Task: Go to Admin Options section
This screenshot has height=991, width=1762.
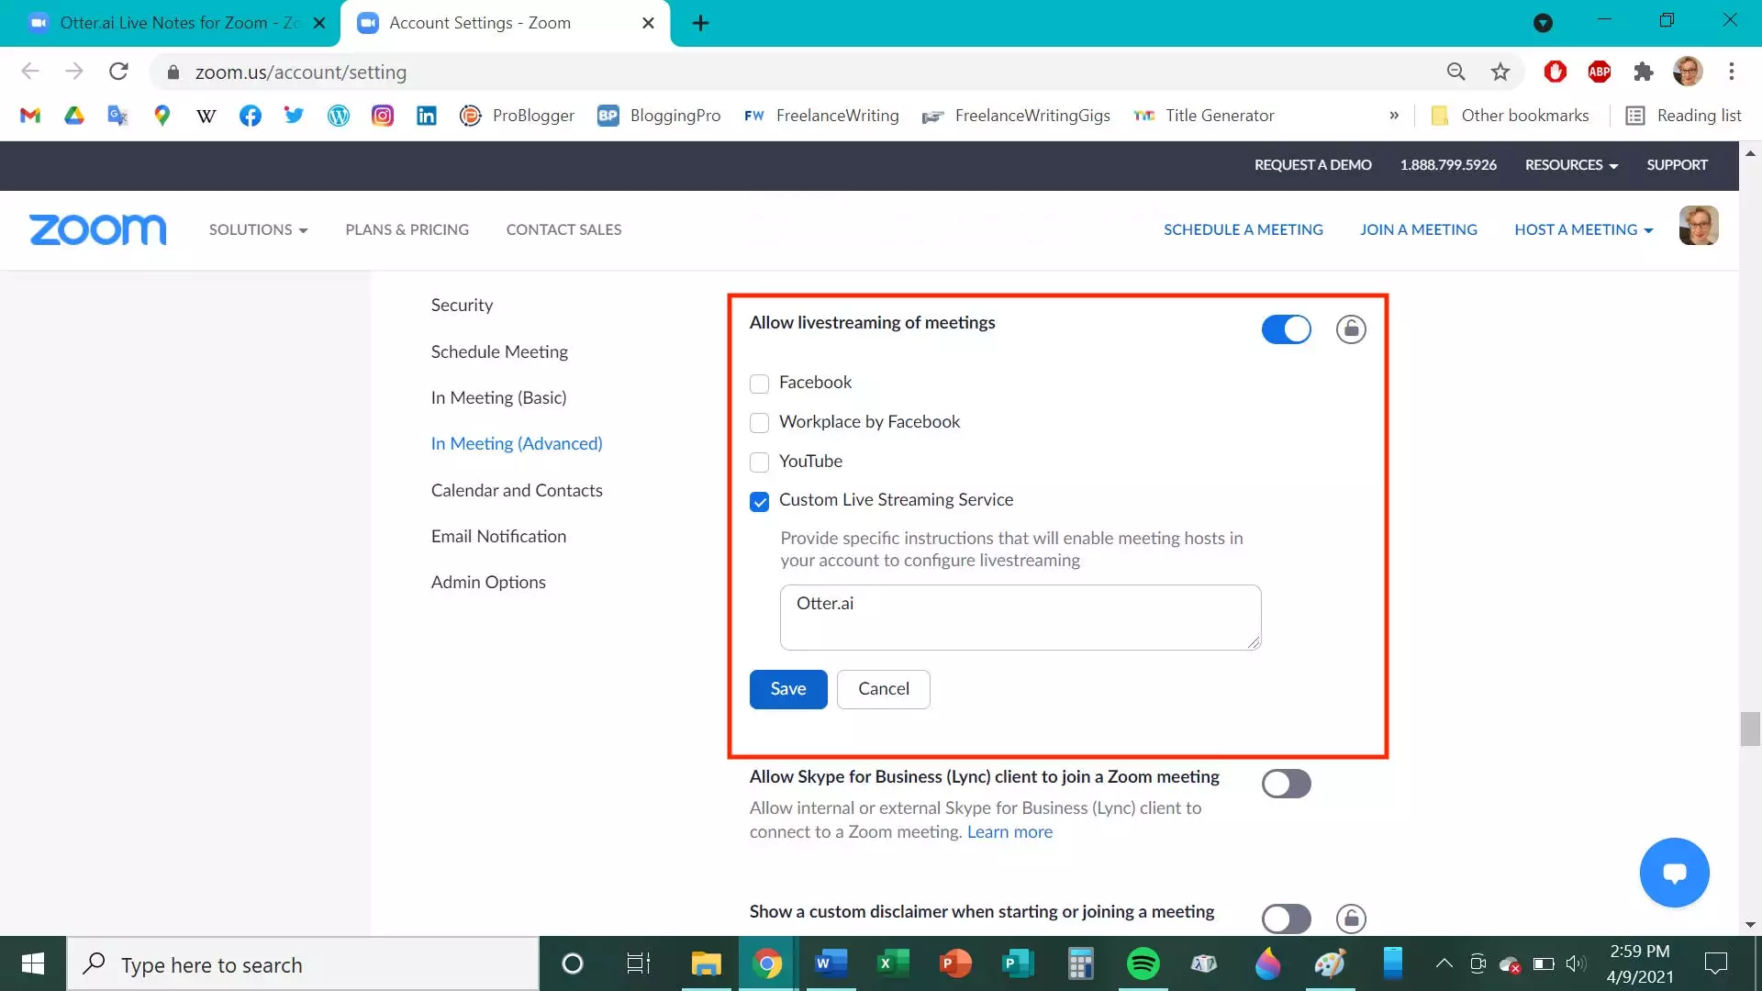Action: tap(488, 582)
